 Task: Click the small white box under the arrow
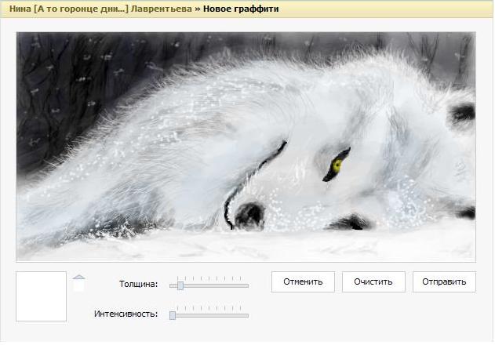(x=78, y=286)
